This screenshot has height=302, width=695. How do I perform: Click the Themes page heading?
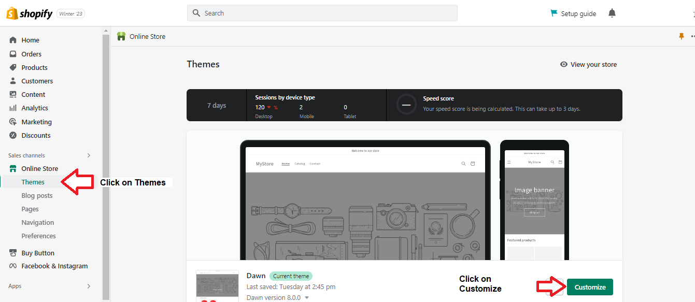[x=203, y=64]
